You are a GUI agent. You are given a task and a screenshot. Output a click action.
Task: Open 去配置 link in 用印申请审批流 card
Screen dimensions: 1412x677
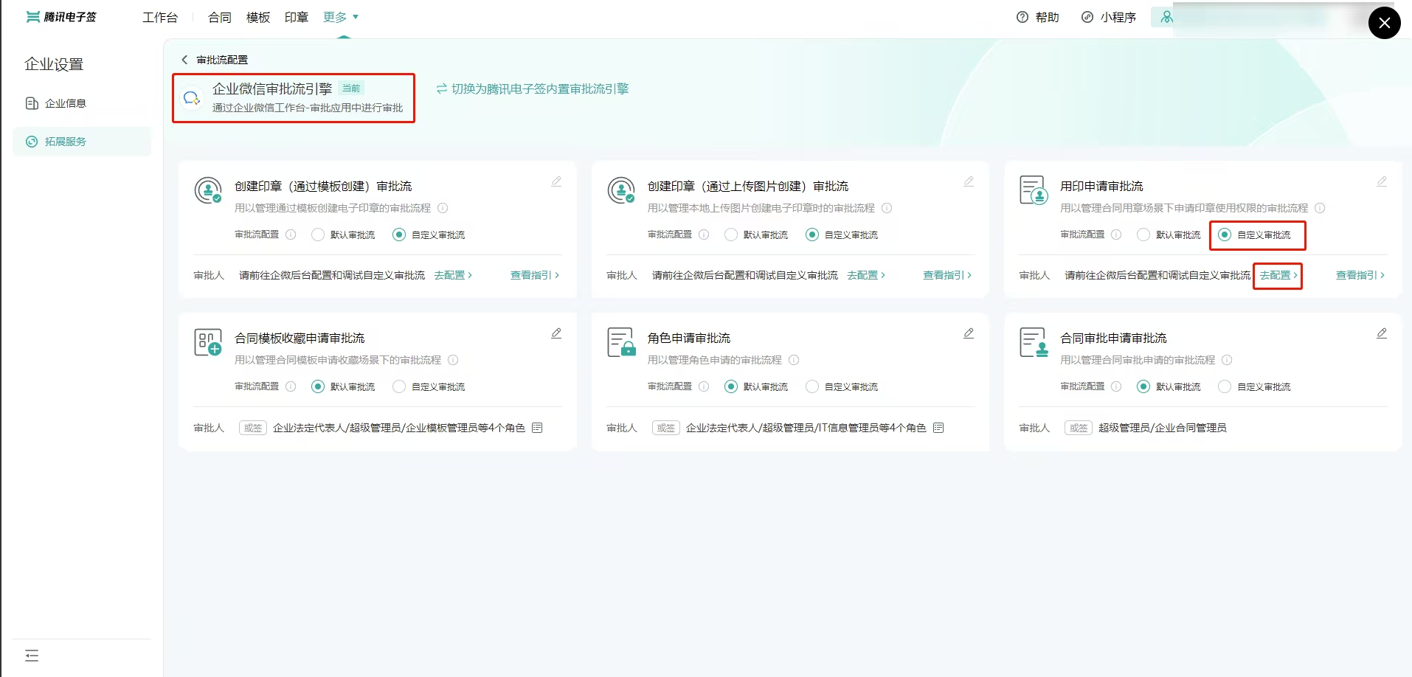(1278, 275)
